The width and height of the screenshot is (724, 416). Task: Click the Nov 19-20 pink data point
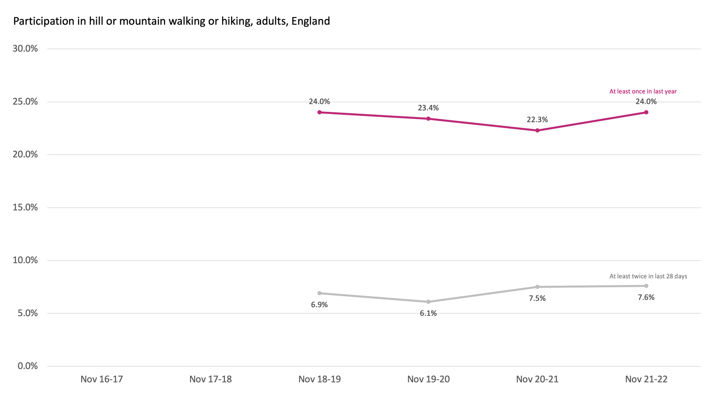point(428,119)
